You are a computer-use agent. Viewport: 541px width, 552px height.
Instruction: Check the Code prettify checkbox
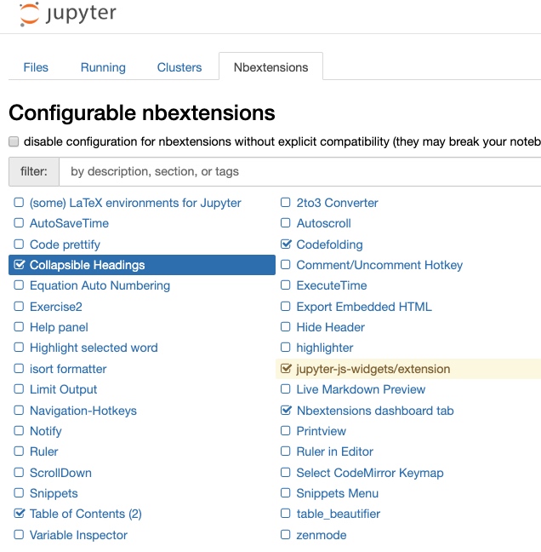(x=19, y=244)
